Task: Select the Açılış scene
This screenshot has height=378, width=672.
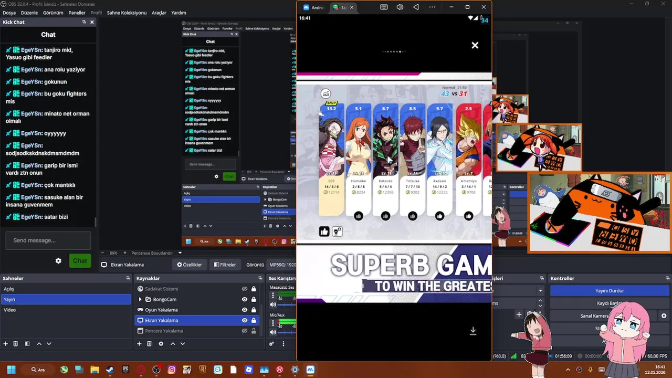Action: pyautogui.click(x=66, y=289)
